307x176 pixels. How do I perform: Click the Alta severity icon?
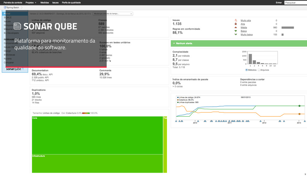coord(236,24)
